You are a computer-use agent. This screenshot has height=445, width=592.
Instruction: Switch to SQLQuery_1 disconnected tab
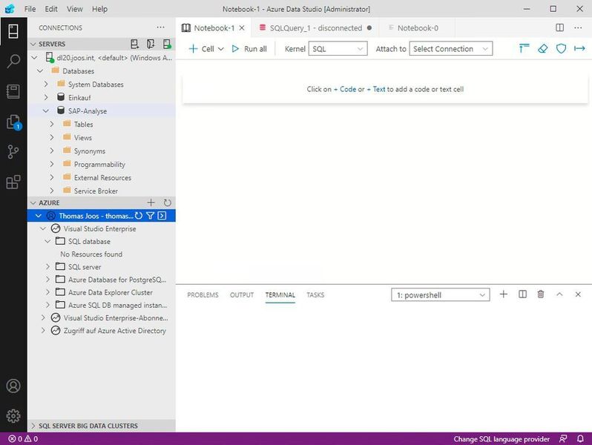coord(315,28)
